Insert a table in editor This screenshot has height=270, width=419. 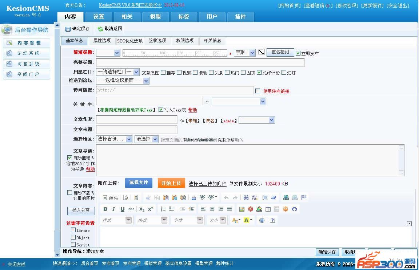[x=268, y=209]
